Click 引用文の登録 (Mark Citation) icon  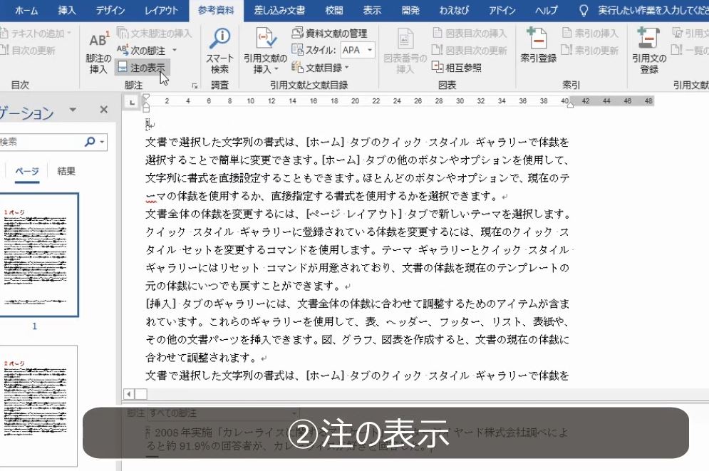click(649, 51)
